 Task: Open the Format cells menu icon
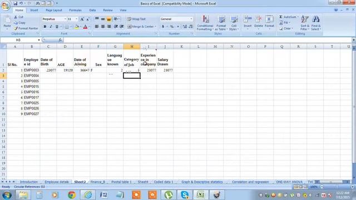269,19
